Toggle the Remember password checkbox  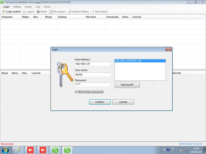coord(76,92)
